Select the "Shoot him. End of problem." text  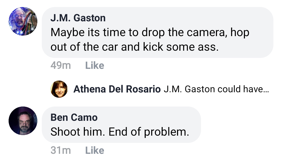(x=119, y=132)
